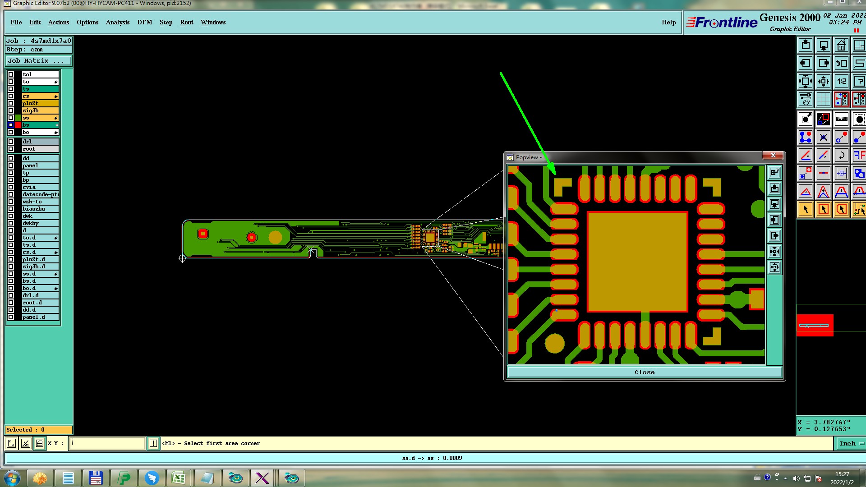This screenshot has height=487, width=866.
Task: Toggle checkbox for layer sig3b
Action: [11, 110]
